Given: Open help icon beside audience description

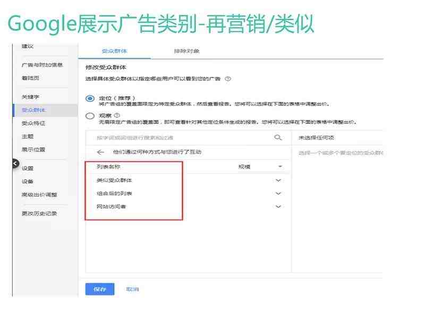Looking at the screenshot, I should 228,79.
